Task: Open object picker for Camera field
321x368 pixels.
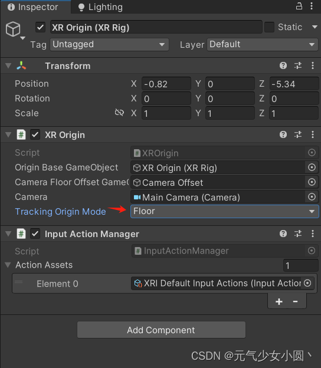Action: (312, 196)
